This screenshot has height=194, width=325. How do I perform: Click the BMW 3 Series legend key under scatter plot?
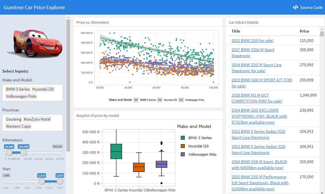click(x=136, y=100)
